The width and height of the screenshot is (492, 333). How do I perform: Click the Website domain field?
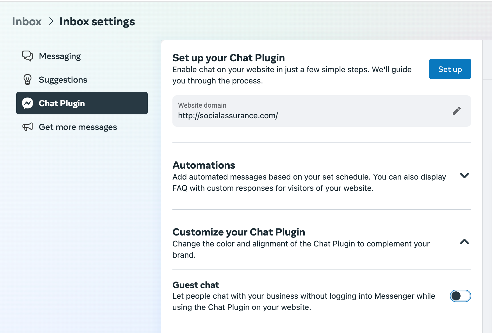(322, 111)
